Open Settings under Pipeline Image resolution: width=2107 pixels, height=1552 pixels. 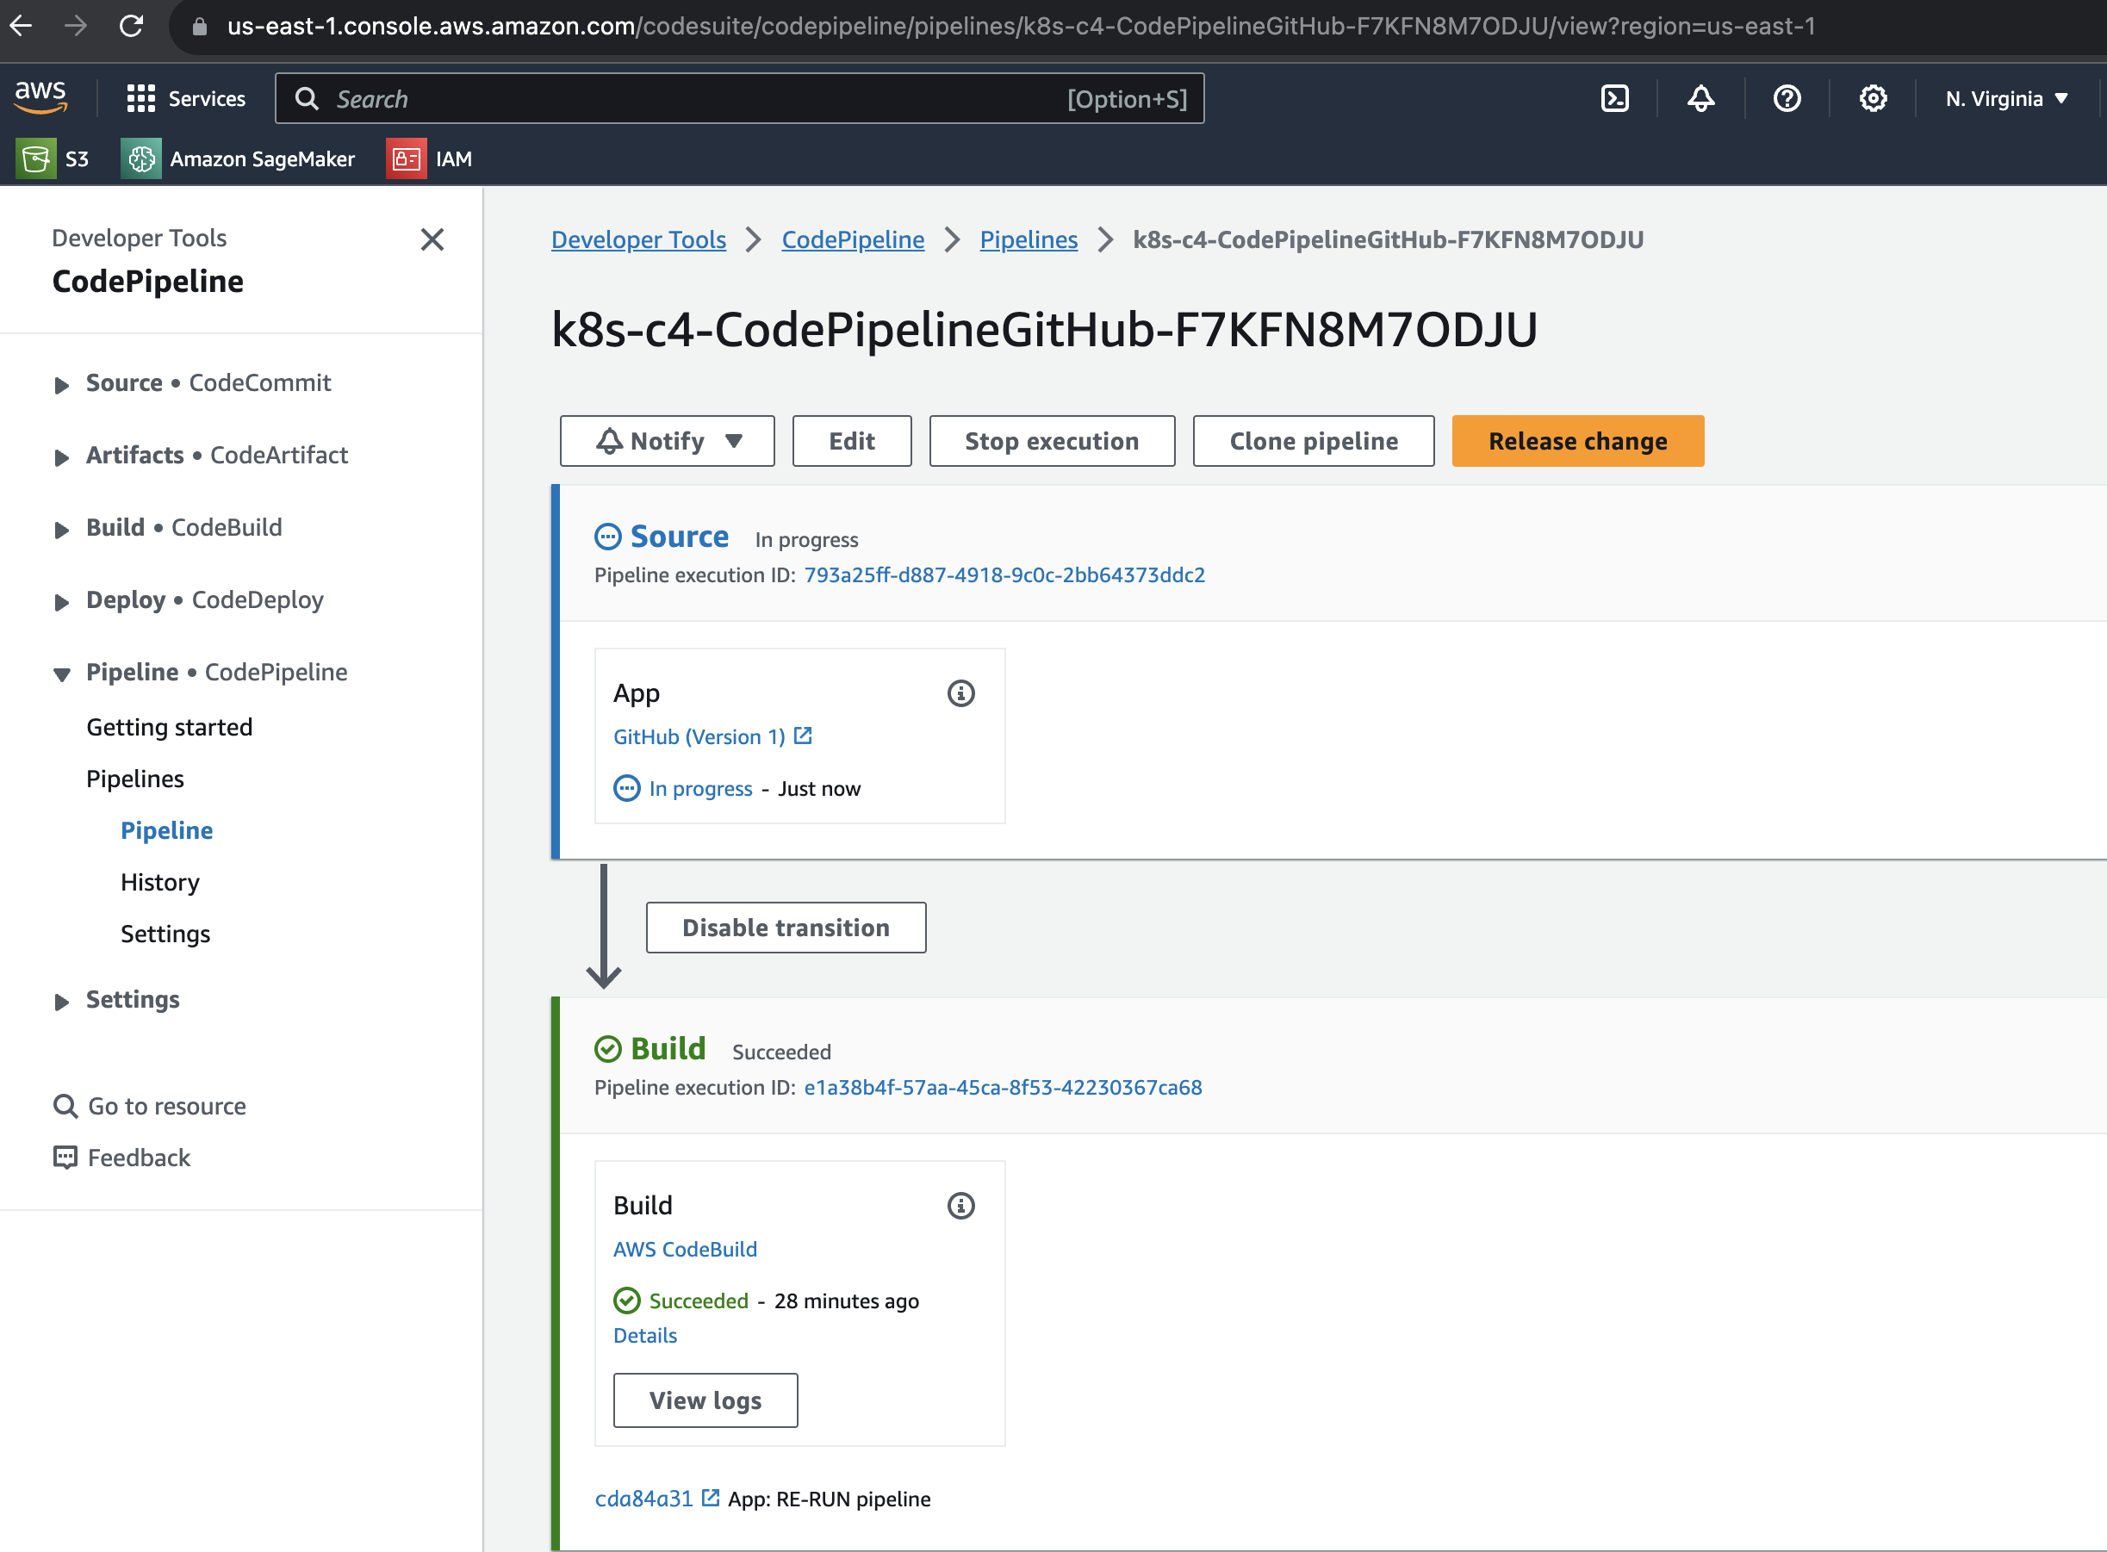coord(165,934)
